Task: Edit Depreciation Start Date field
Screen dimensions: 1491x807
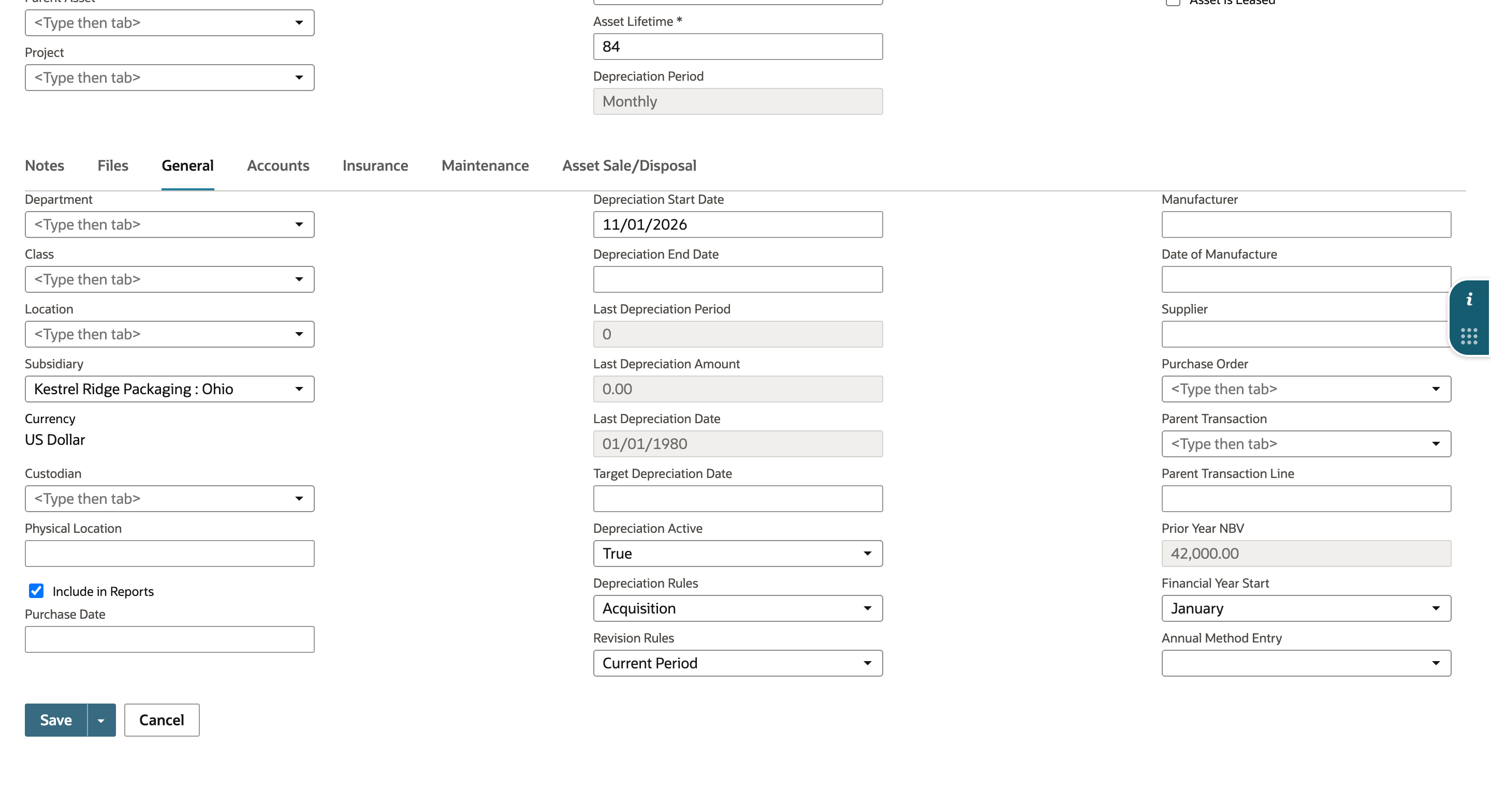Action: coord(738,225)
